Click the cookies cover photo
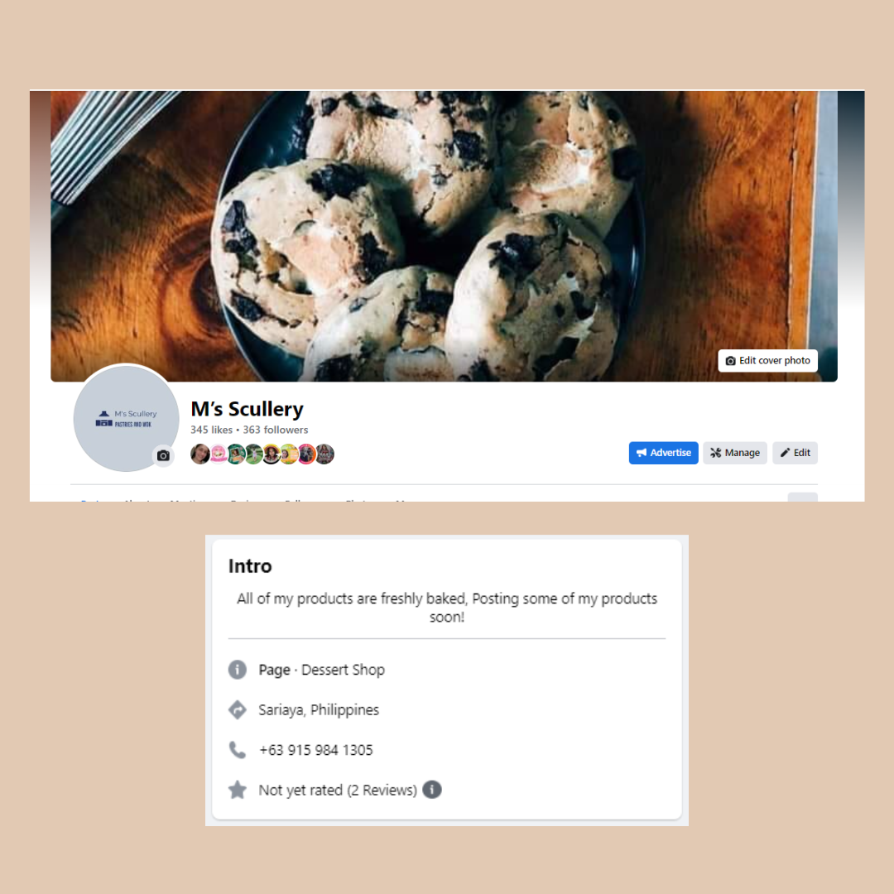This screenshot has height=894, width=894. click(444, 236)
